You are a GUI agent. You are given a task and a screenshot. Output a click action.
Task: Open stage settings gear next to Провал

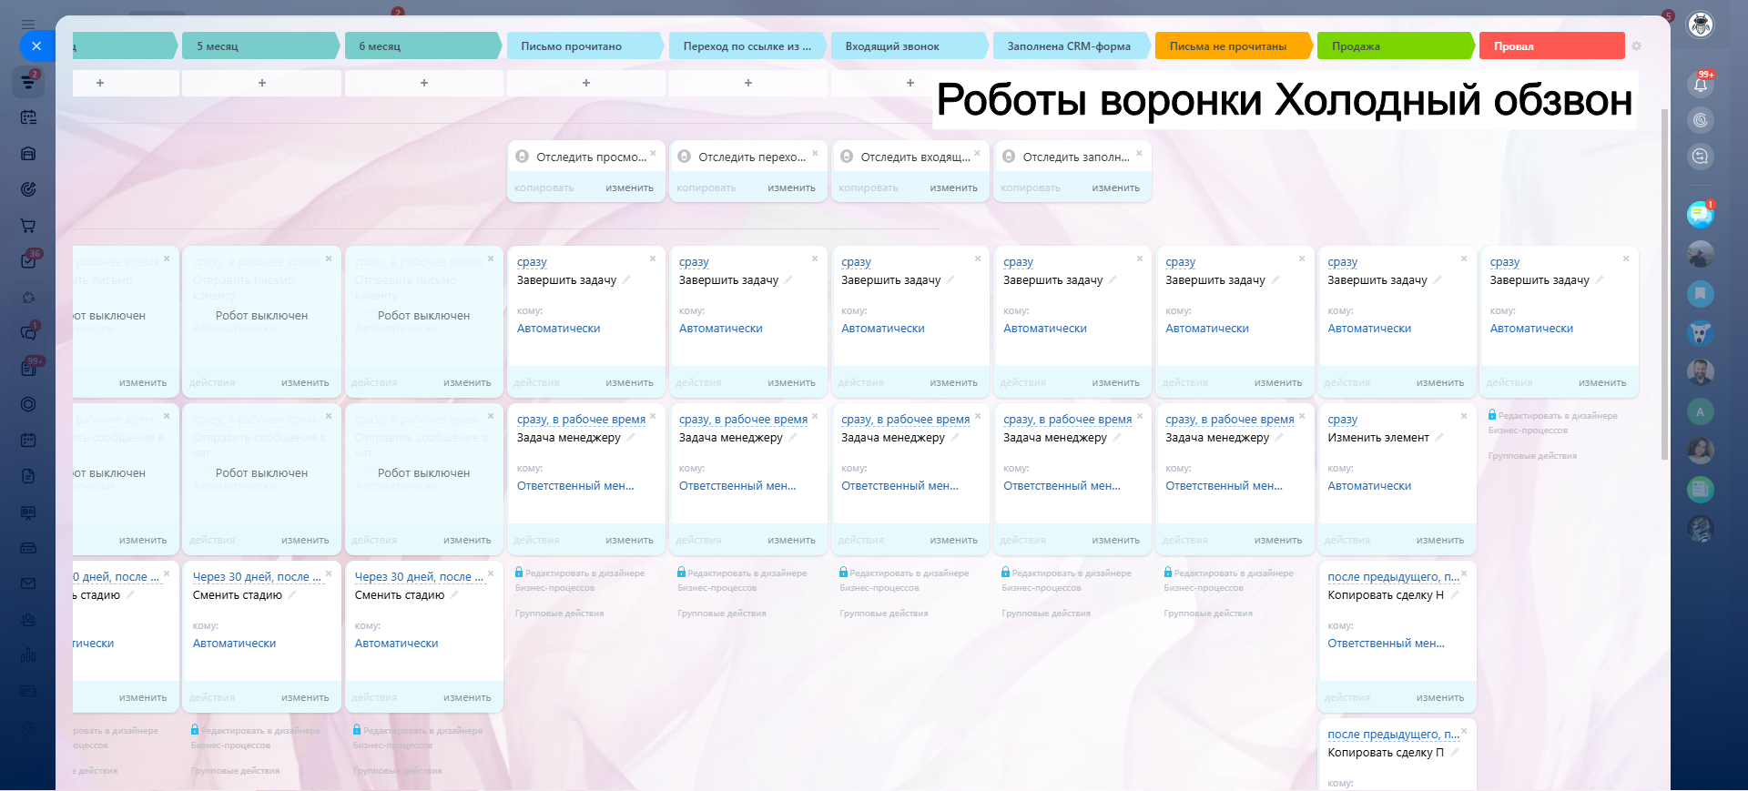click(x=1636, y=46)
